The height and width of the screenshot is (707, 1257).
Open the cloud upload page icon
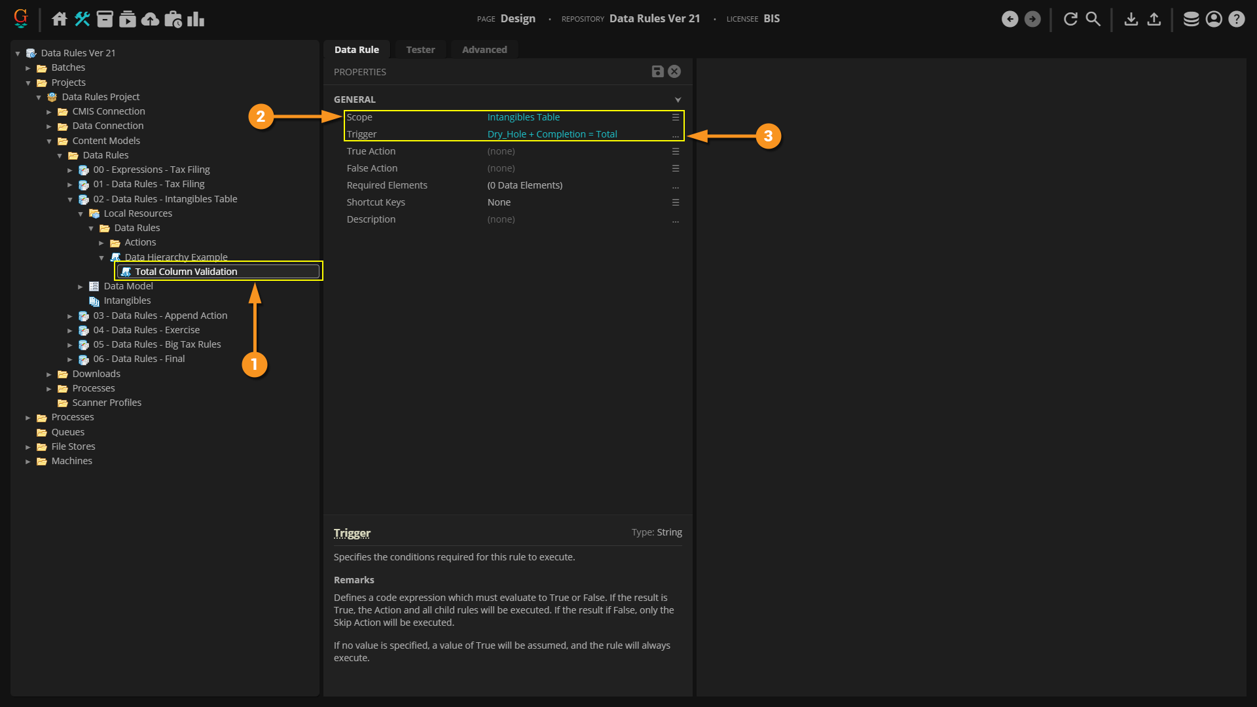click(x=151, y=19)
